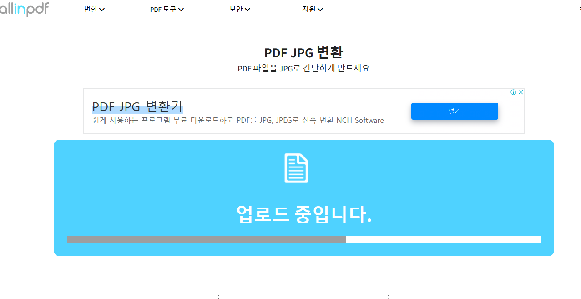Open the PDF 도구 menu
The width and height of the screenshot is (581, 299).
(x=167, y=9)
